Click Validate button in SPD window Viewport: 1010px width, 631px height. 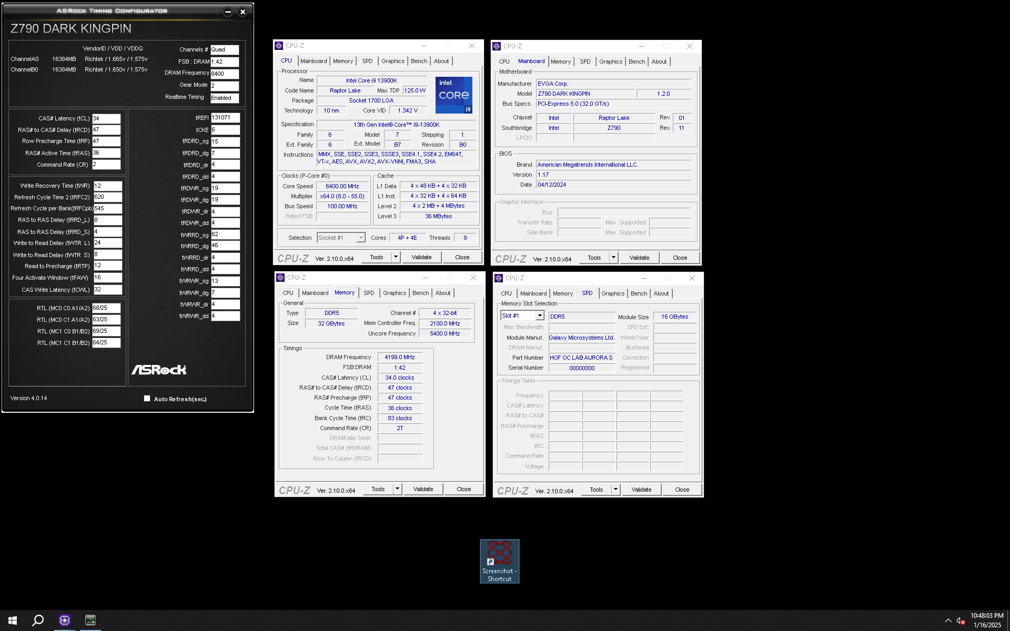click(x=641, y=490)
